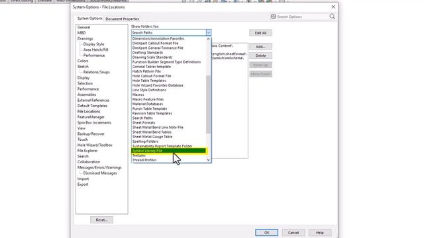Click the search magnifier icon
The image size is (424, 238).
pyautogui.click(x=333, y=17)
